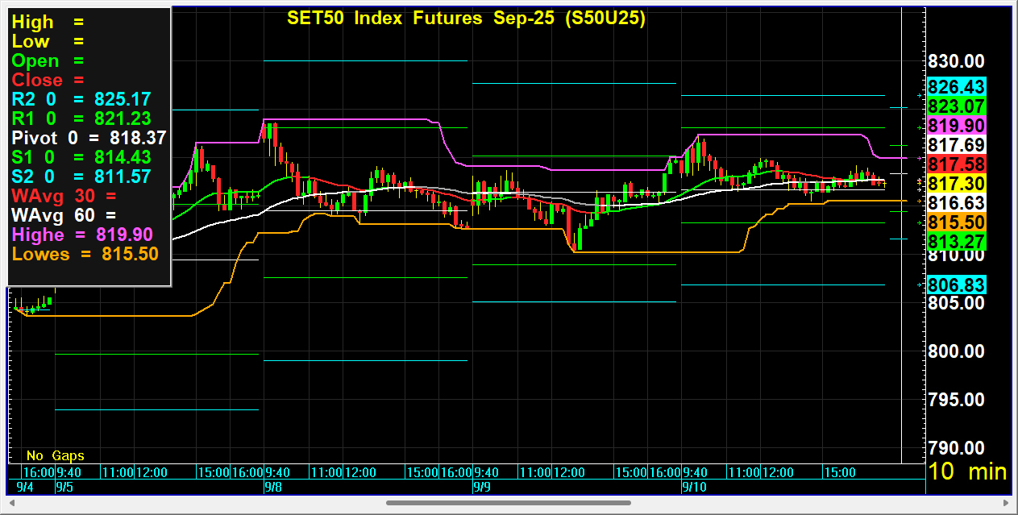The width and height of the screenshot is (1018, 515).
Task: Click the magenta 819.90 tag on the price axis
Action: [x=957, y=126]
